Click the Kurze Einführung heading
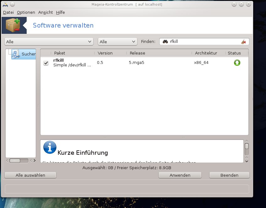266x208 pixels. [83, 153]
